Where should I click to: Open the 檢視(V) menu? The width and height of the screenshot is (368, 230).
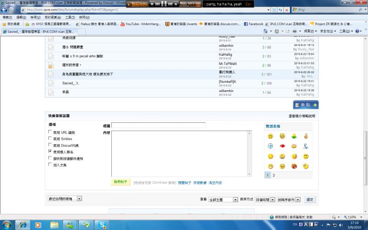coord(35,17)
